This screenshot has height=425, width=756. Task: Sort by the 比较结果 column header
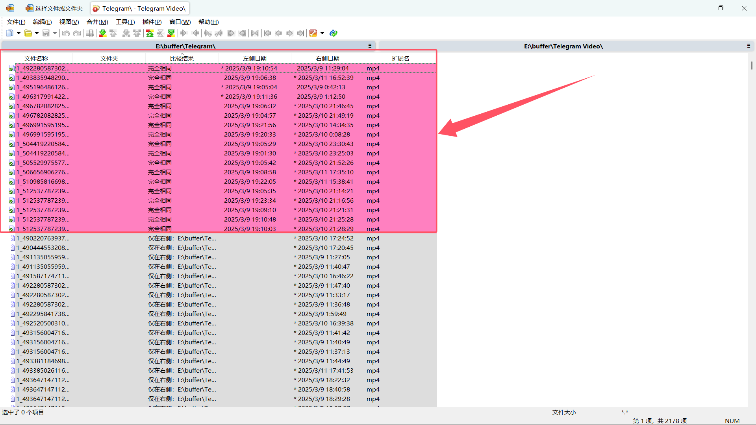pyautogui.click(x=182, y=58)
